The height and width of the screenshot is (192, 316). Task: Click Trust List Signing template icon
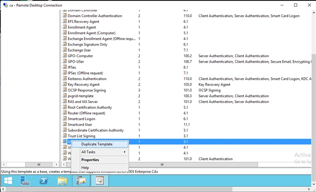[64, 136]
